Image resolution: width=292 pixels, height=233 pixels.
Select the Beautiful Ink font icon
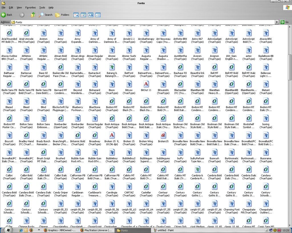197,67
